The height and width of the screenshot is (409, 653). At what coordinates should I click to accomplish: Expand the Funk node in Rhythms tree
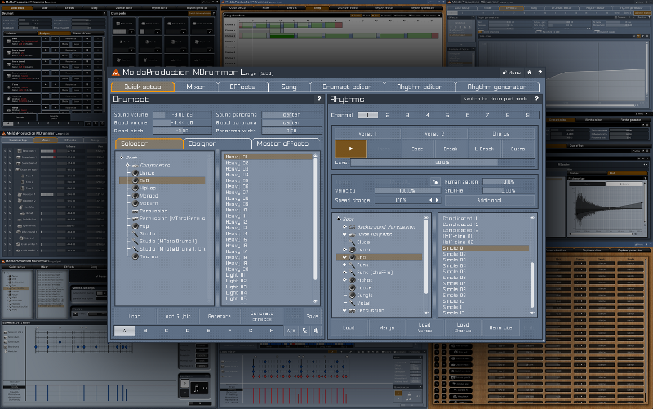[x=344, y=265]
